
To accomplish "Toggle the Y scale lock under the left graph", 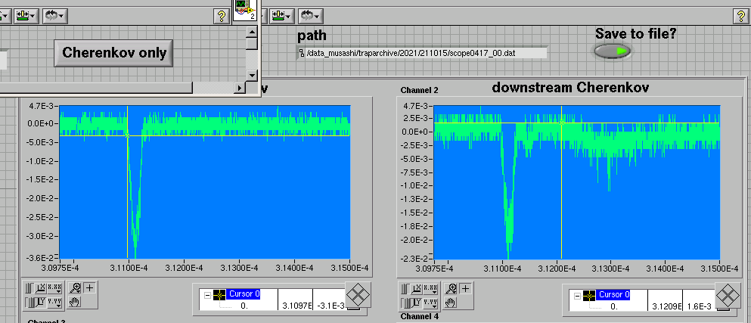I will click(29, 302).
